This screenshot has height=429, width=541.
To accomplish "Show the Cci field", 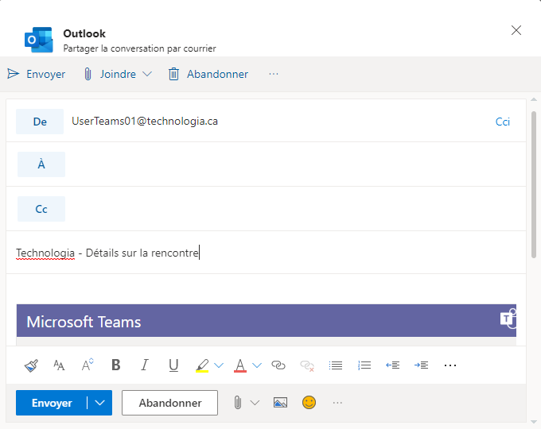I will (502, 122).
